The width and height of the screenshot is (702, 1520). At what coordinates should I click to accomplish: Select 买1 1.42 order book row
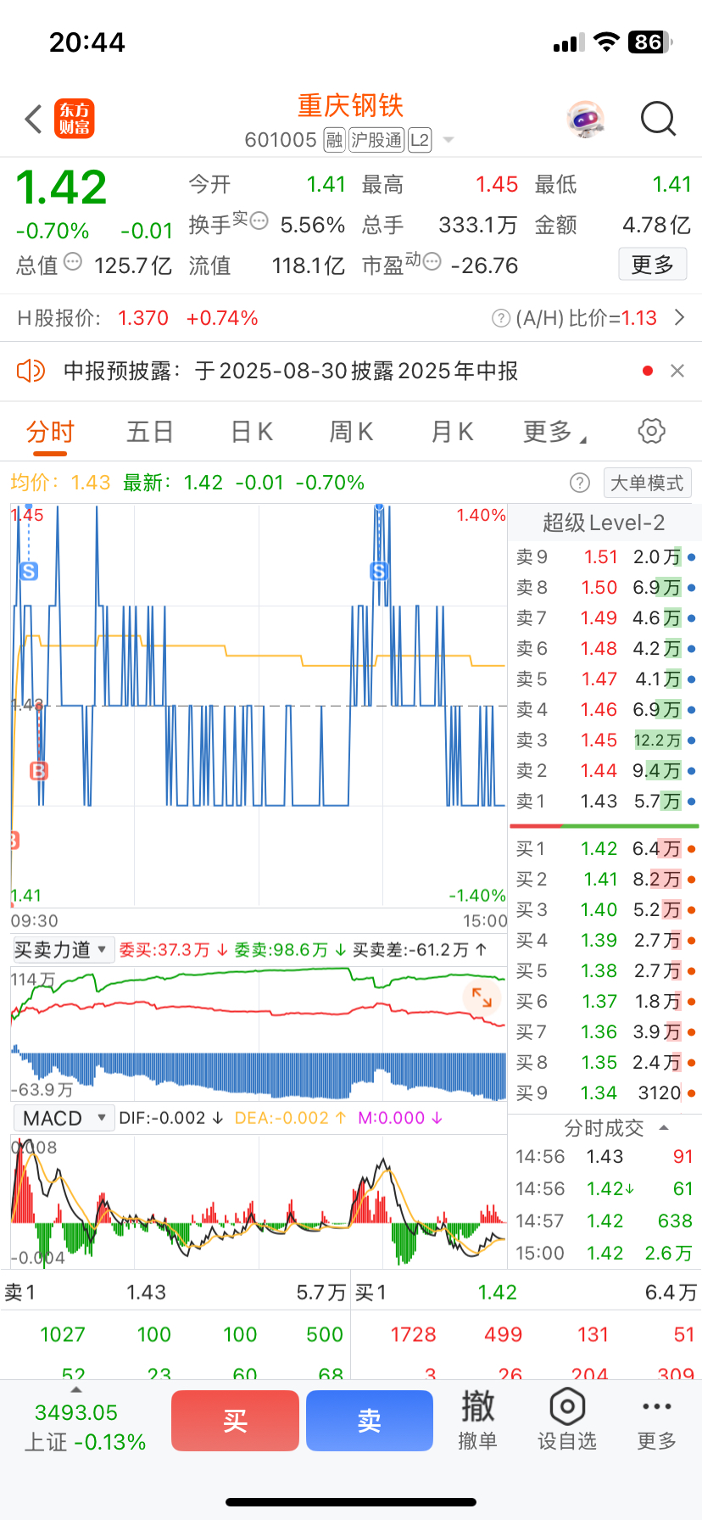pyautogui.click(x=605, y=849)
